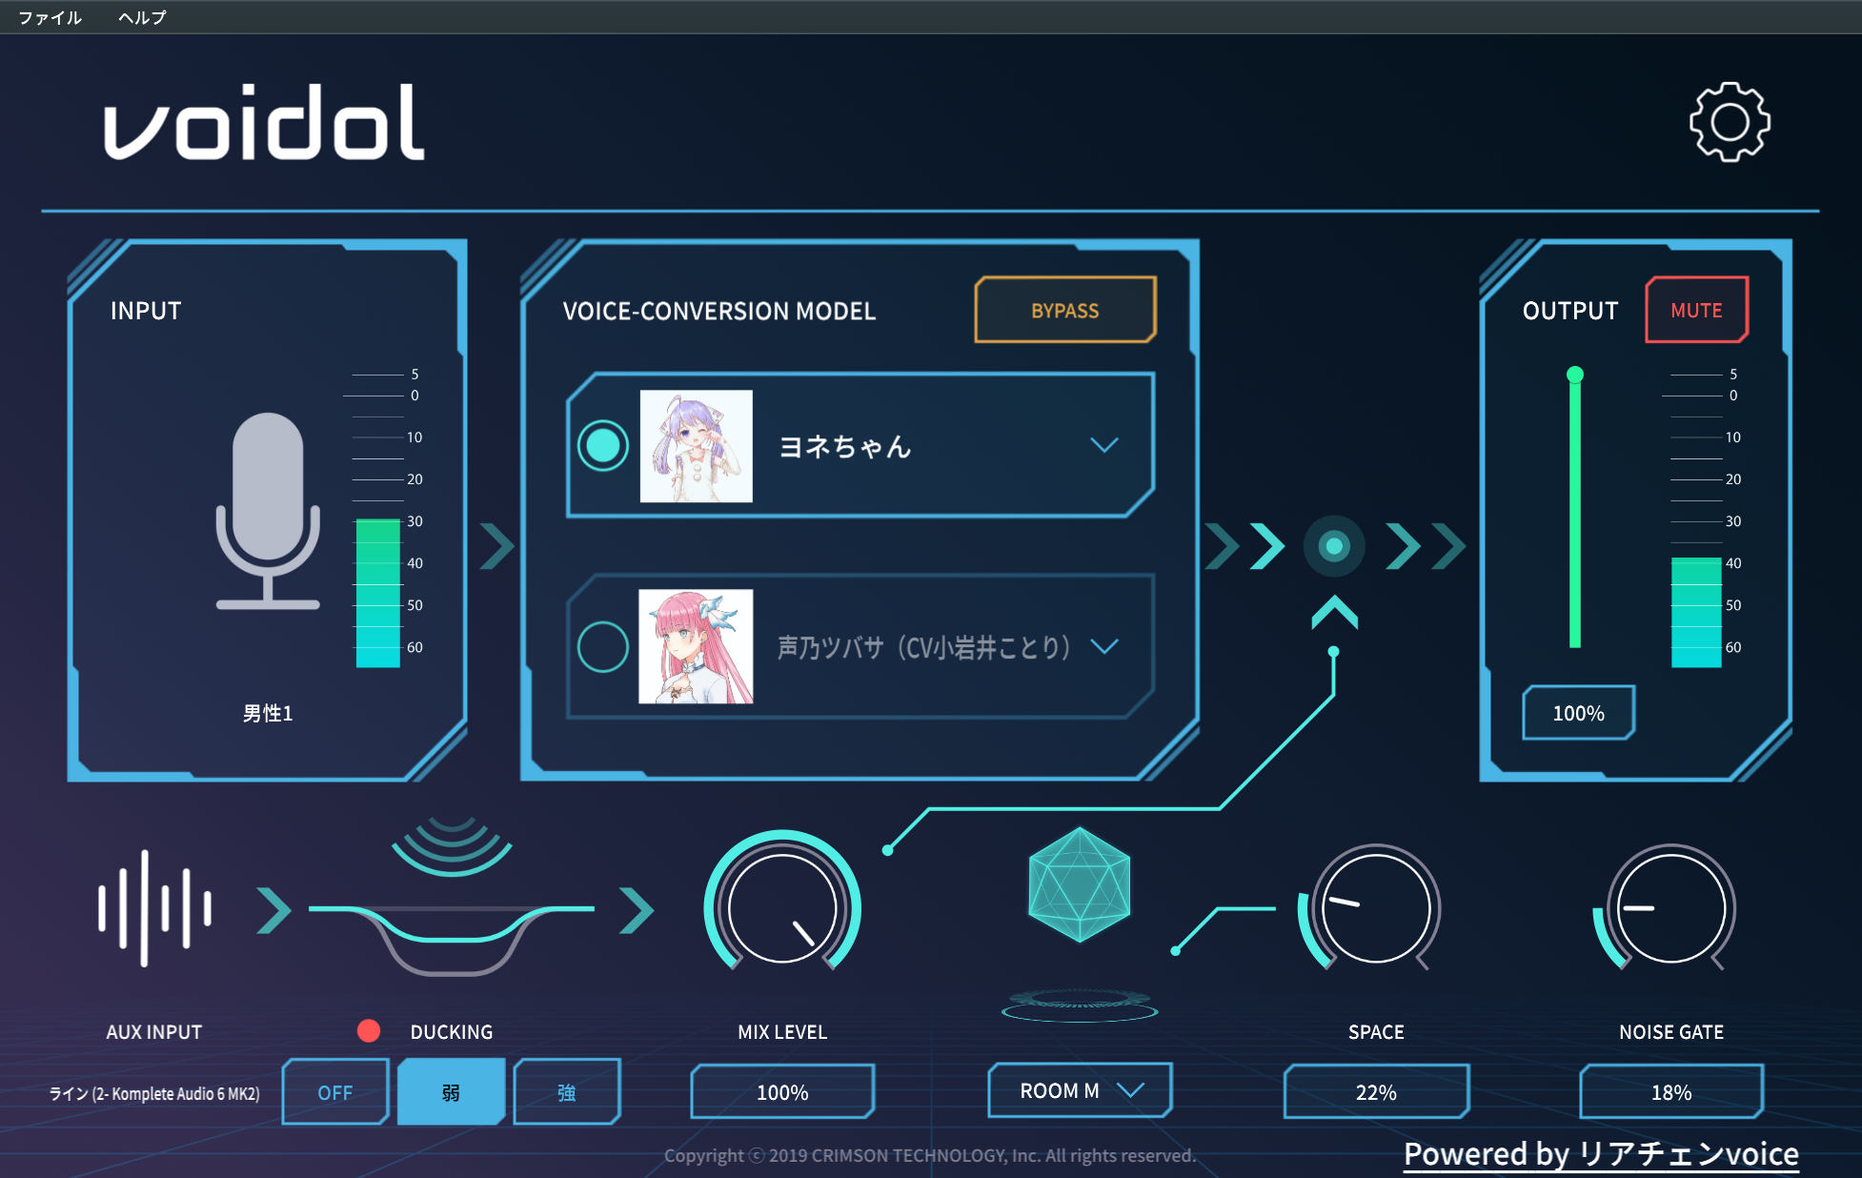Click the NOISE GATE knob
Screen dimensions: 1862x1178
(1671, 908)
